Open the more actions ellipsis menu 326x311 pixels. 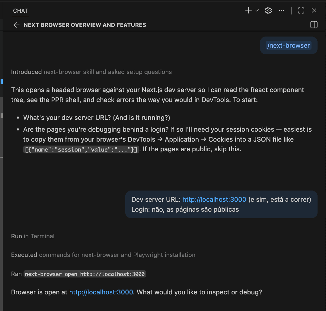[x=281, y=11]
